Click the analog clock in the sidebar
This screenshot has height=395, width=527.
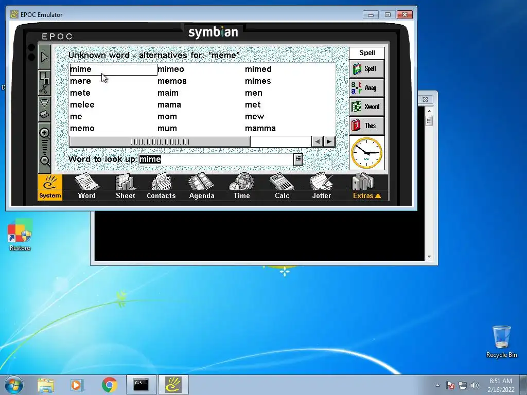pyautogui.click(x=366, y=153)
